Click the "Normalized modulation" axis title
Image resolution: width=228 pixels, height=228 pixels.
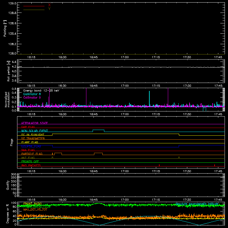pos(7,99)
